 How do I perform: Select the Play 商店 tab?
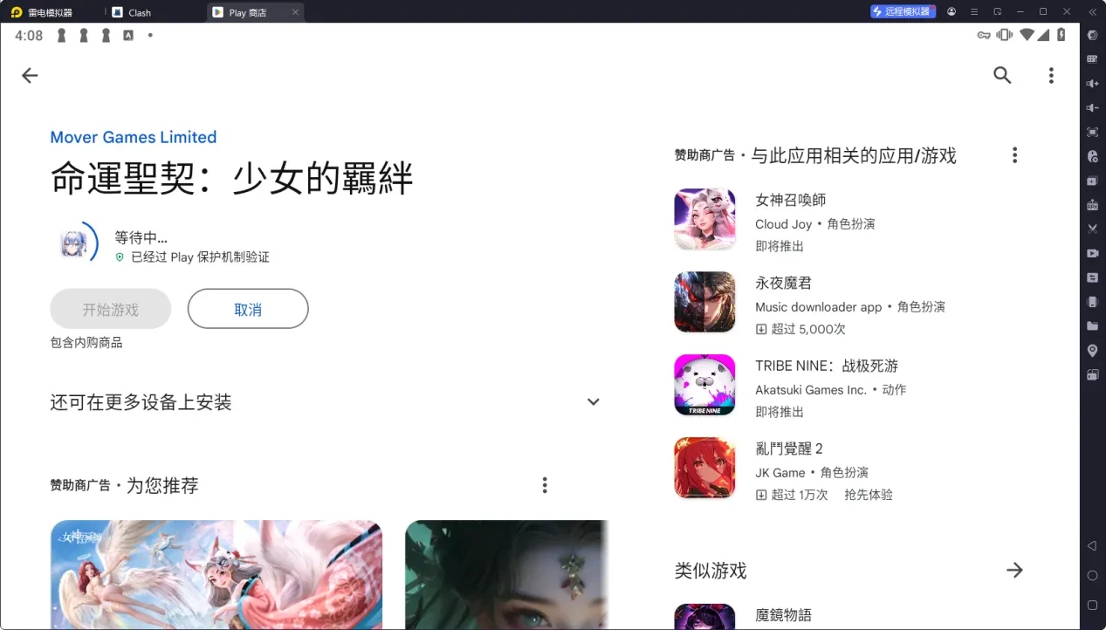coord(247,12)
